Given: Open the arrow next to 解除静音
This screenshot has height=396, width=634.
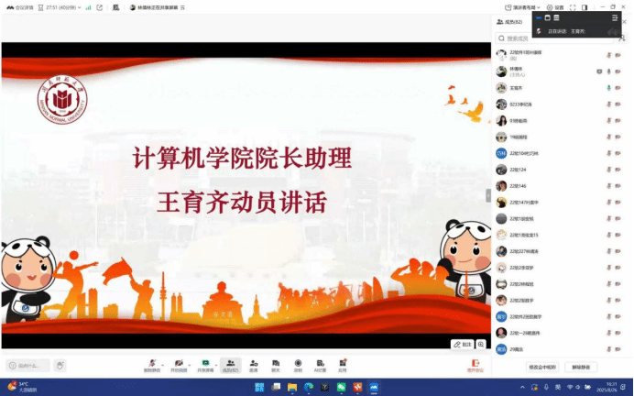Looking at the screenshot, I should [x=160, y=362].
